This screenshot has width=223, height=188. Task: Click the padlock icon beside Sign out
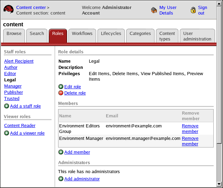(193, 10)
